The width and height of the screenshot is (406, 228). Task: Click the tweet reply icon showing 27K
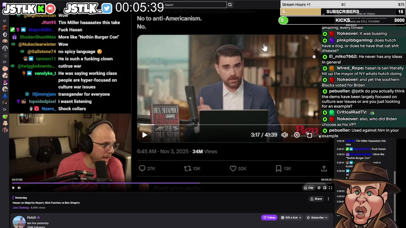pyautogui.click(x=142, y=168)
